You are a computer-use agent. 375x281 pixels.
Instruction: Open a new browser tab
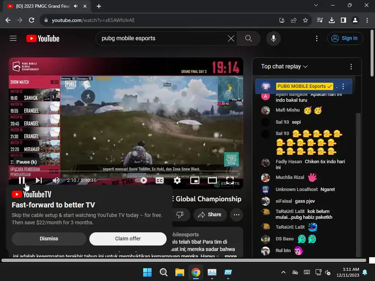tap(99, 6)
